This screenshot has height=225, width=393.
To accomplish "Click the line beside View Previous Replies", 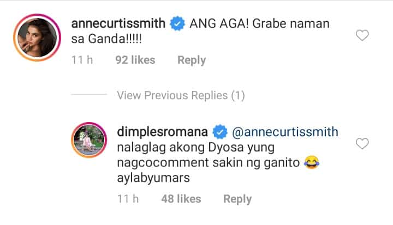I will (x=89, y=94).
